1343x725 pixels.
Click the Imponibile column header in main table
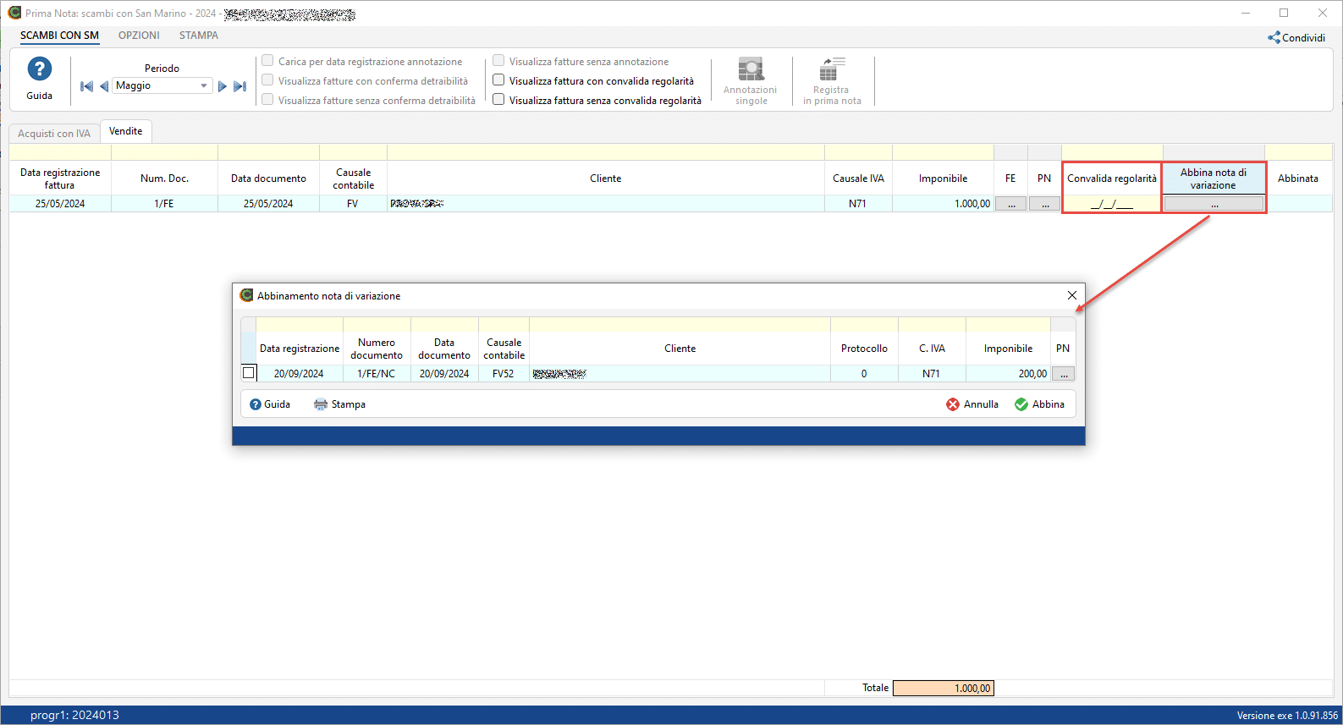(943, 179)
